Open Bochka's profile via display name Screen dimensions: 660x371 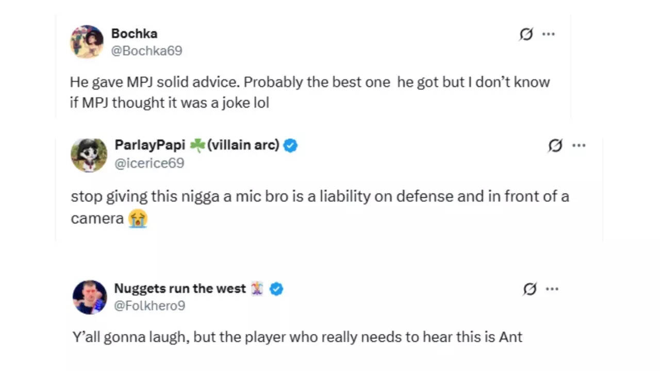point(134,33)
